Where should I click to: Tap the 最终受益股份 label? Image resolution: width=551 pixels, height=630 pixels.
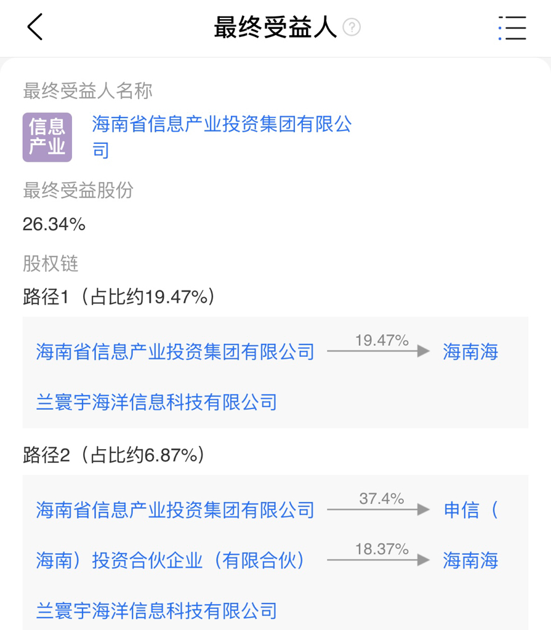click(x=78, y=191)
